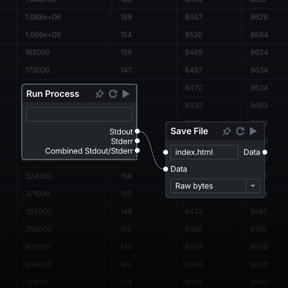288x288 pixels.
Task: Pin the Save File node
Action: click(227, 131)
